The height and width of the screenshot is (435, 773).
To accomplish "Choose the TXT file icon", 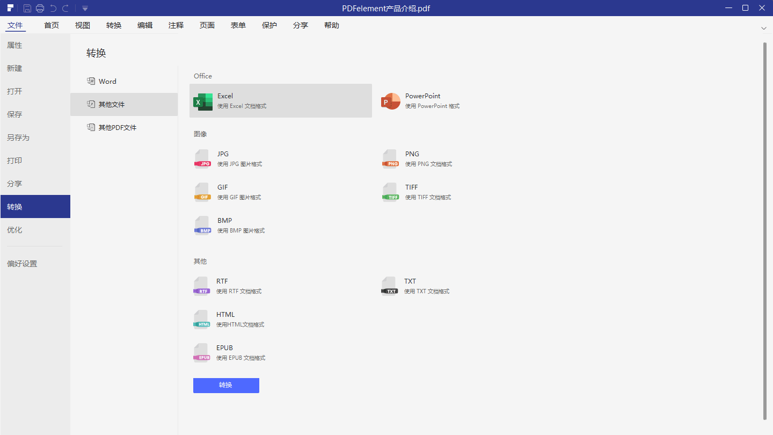I will point(389,286).
